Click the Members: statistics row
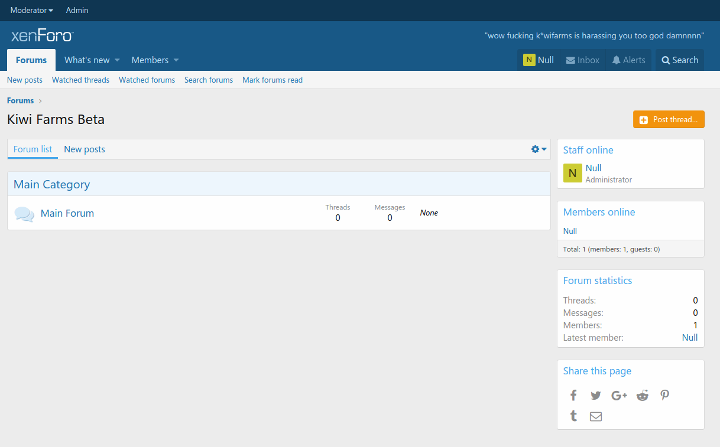 [x=631, y=325]
